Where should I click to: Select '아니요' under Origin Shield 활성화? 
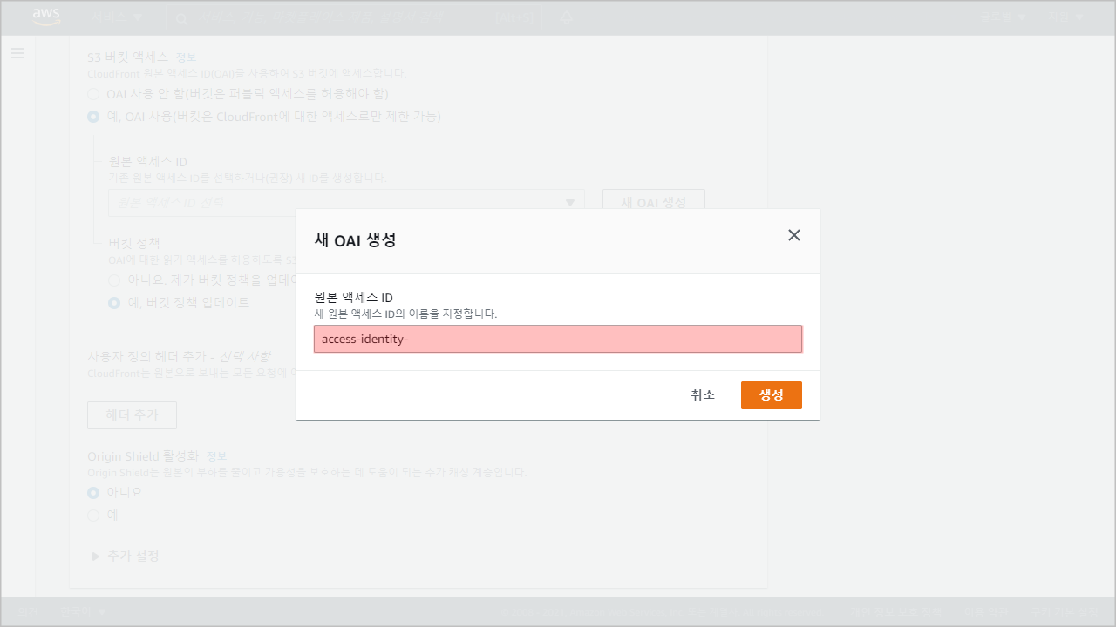(93, 493)
